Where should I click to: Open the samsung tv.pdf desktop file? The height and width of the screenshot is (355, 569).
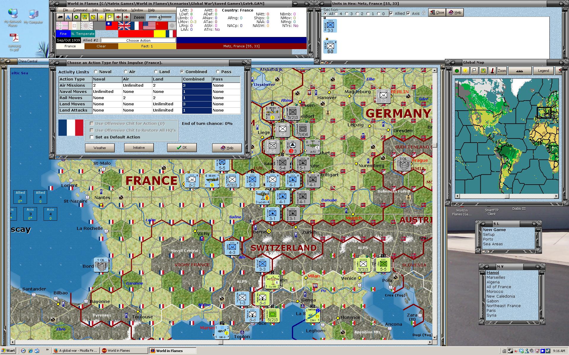pyautogui.click(x=15, y=42)
